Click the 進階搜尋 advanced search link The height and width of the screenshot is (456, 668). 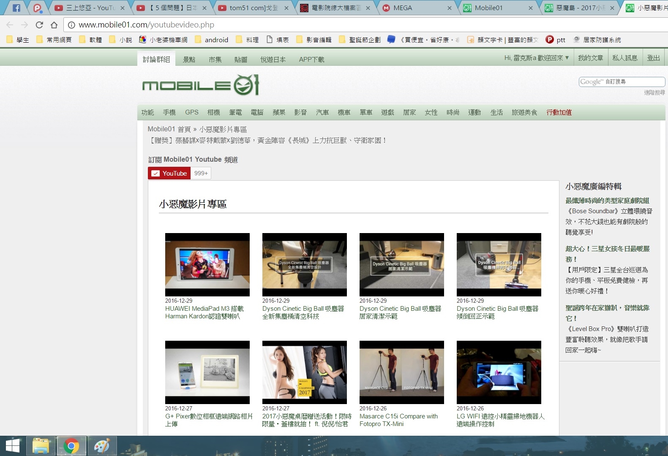coord(654,92)
